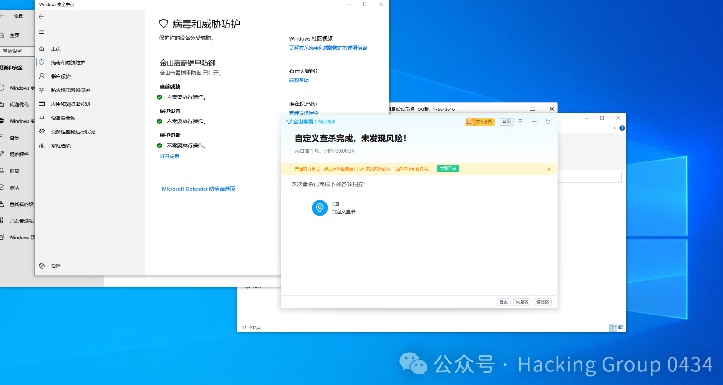Open the 恢复区 button

pos(522,302)
